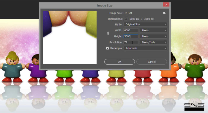
Task: Click OK to apply image size
Action: tap(119, 62)
